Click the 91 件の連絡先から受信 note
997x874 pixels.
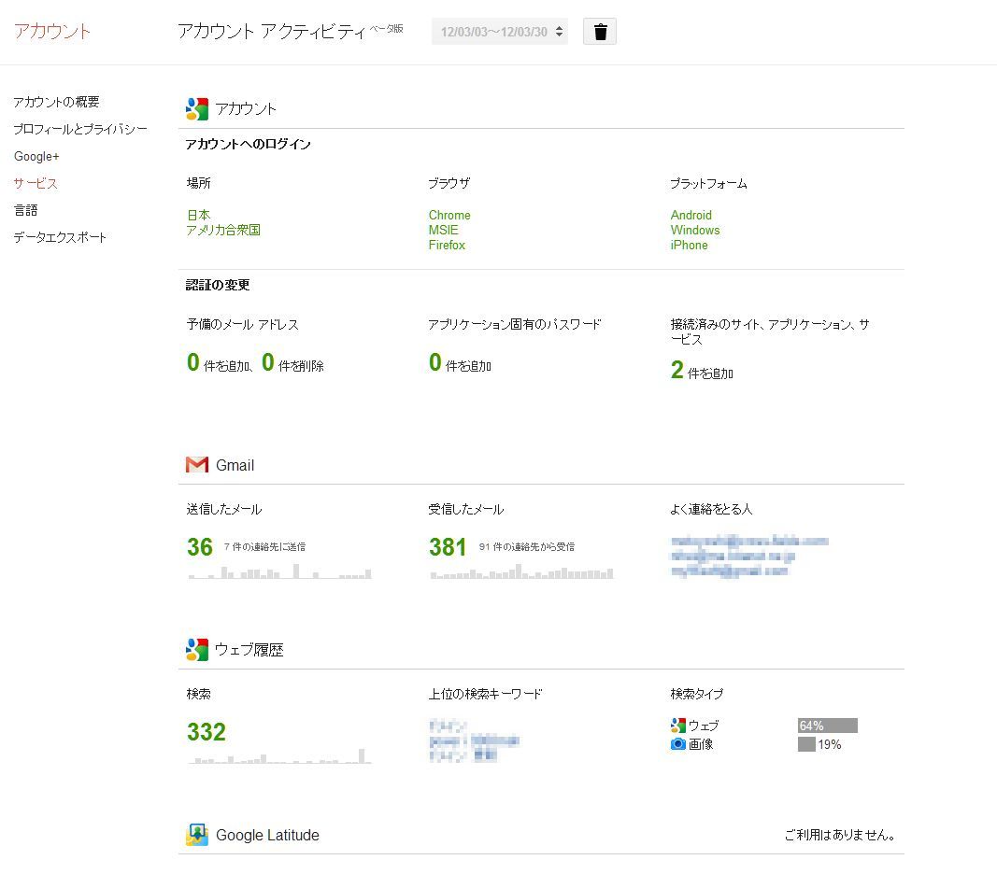[x=526, y=546]
